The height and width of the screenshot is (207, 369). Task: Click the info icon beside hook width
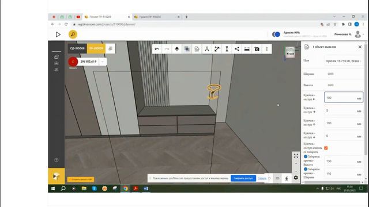305,169
